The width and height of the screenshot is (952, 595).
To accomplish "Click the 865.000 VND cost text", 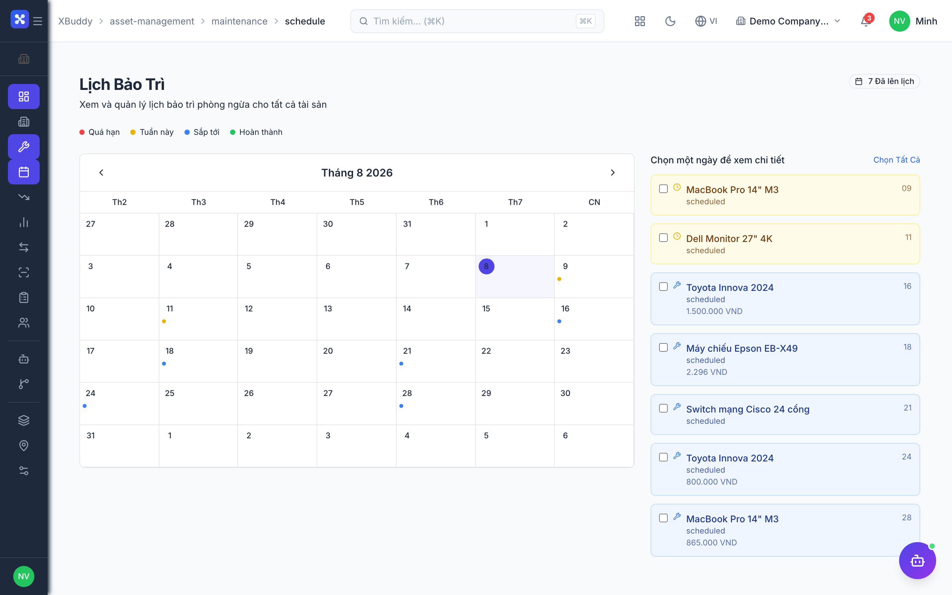I will point(711,542).
